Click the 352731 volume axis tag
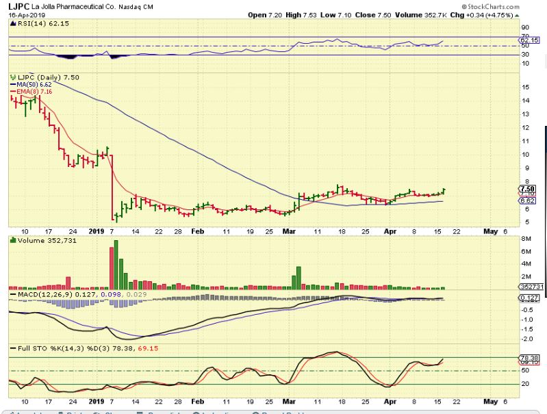 click(x=531, y=287)
